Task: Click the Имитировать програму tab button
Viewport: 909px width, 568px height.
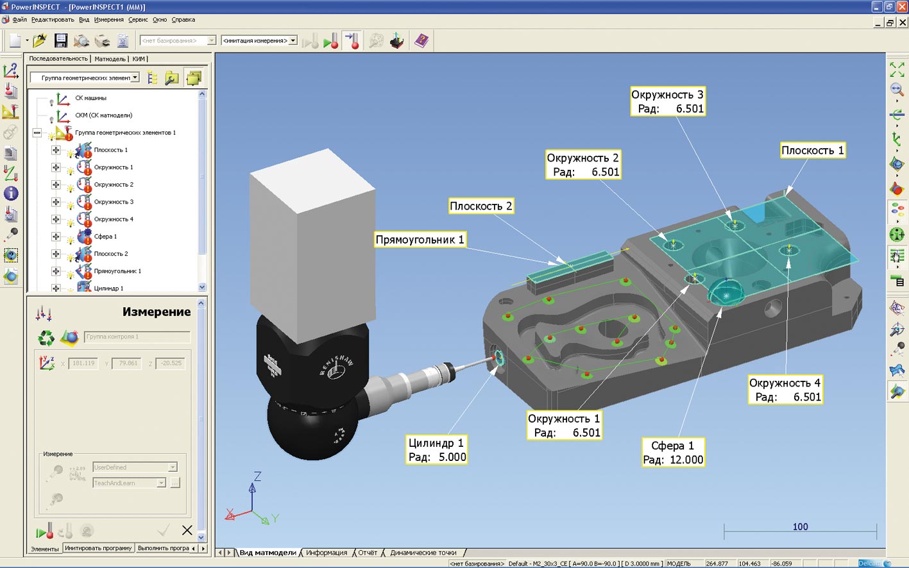Action: click(x=98, y=548)
